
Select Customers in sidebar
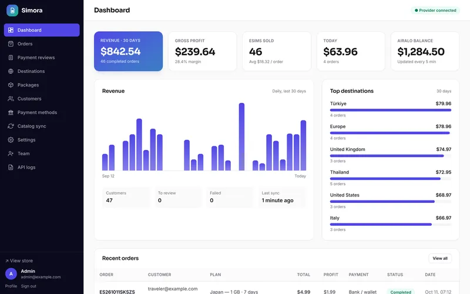42,99
